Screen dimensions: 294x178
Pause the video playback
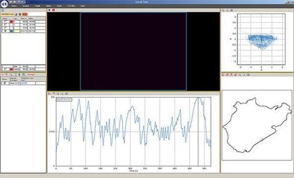tap(53, 10)
